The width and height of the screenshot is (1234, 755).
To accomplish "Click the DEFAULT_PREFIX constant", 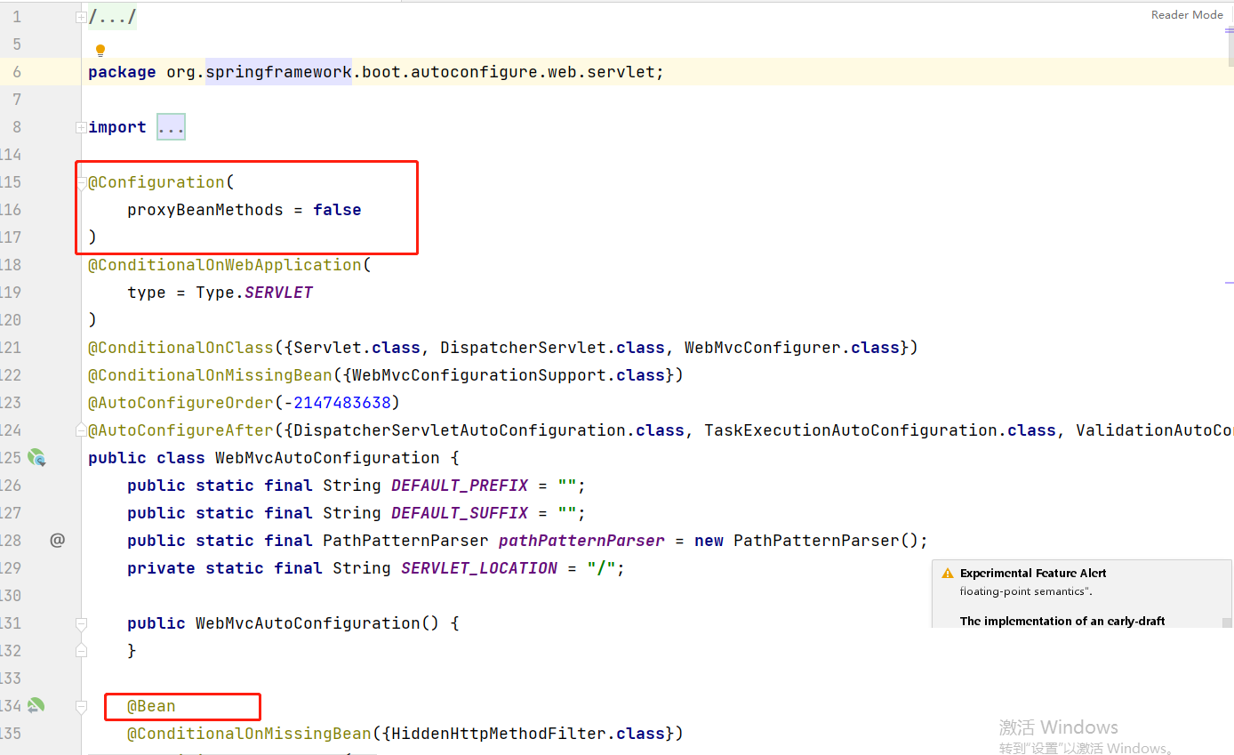I will [x=460, y=486].
